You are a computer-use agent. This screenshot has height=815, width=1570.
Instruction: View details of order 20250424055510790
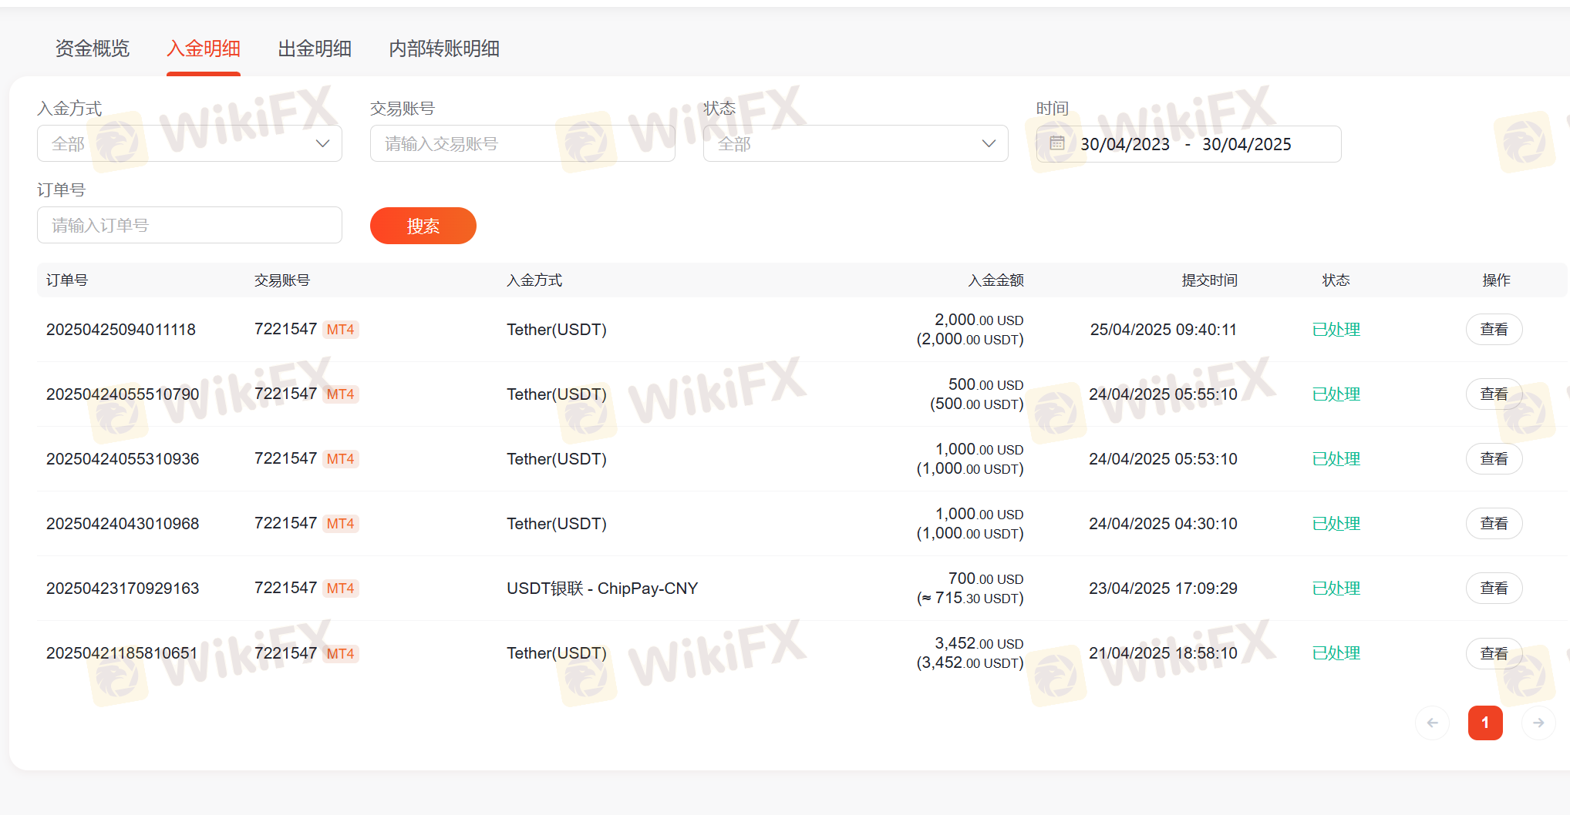(1494, 394)
